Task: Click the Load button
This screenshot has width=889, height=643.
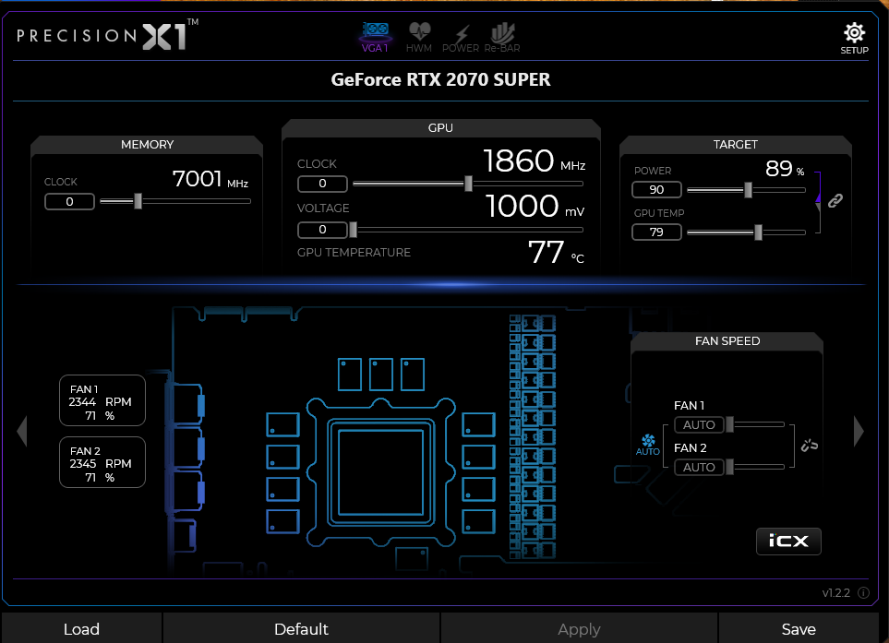Action: (x=81, y=628)
